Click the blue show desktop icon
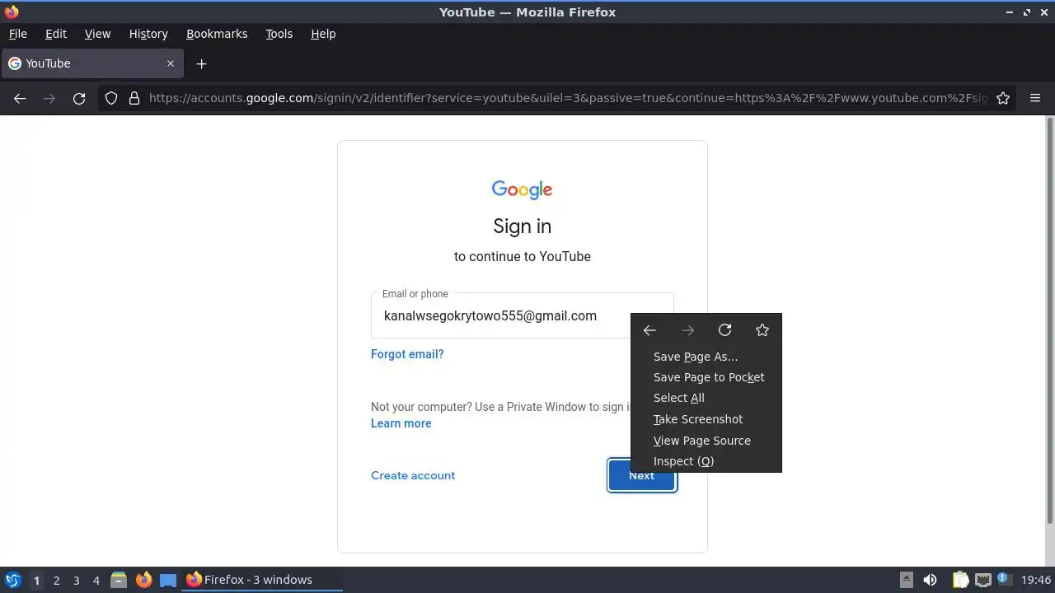This screenshot has width=1055, height=593. (x=168, y=580)
